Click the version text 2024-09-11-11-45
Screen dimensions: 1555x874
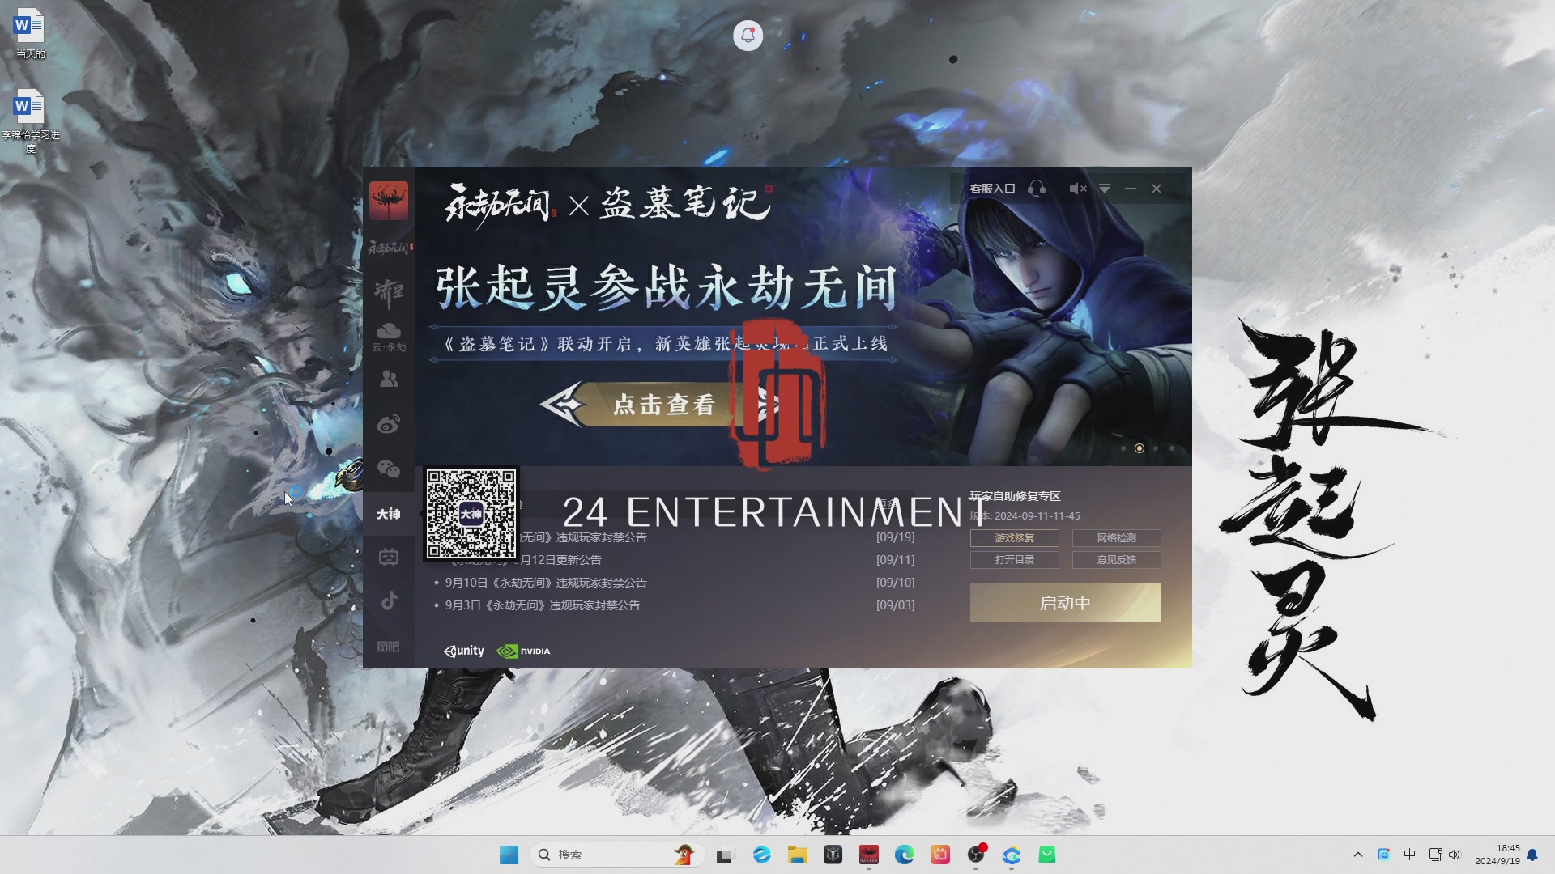click(1037, 515)
